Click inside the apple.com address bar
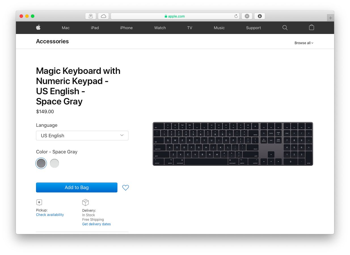Viewport: 350px width, 255px height. point(175,16)
